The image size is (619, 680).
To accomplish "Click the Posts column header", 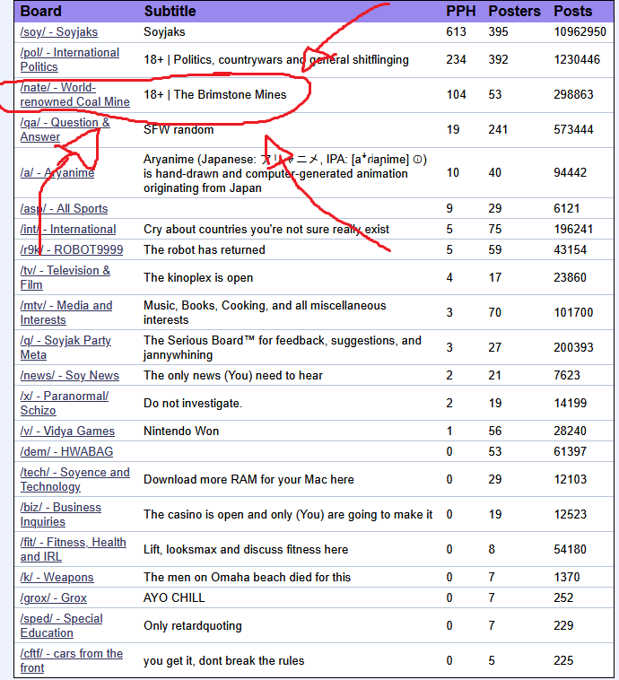I will pos(572,12).
